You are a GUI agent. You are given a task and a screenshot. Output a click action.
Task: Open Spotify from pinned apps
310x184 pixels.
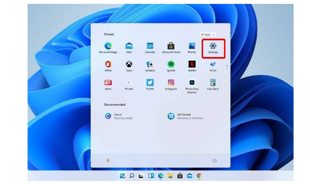(x=171, y=66)
